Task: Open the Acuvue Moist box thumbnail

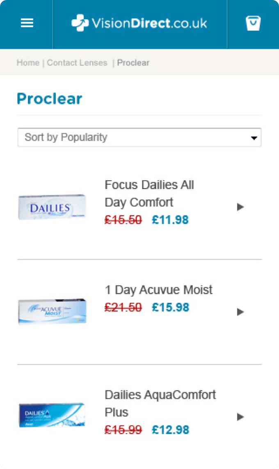Action: coord(52,311)
